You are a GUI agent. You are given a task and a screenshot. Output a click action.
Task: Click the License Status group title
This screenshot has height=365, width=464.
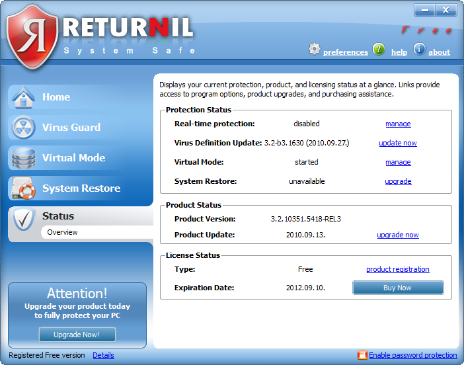coord(193,255)
